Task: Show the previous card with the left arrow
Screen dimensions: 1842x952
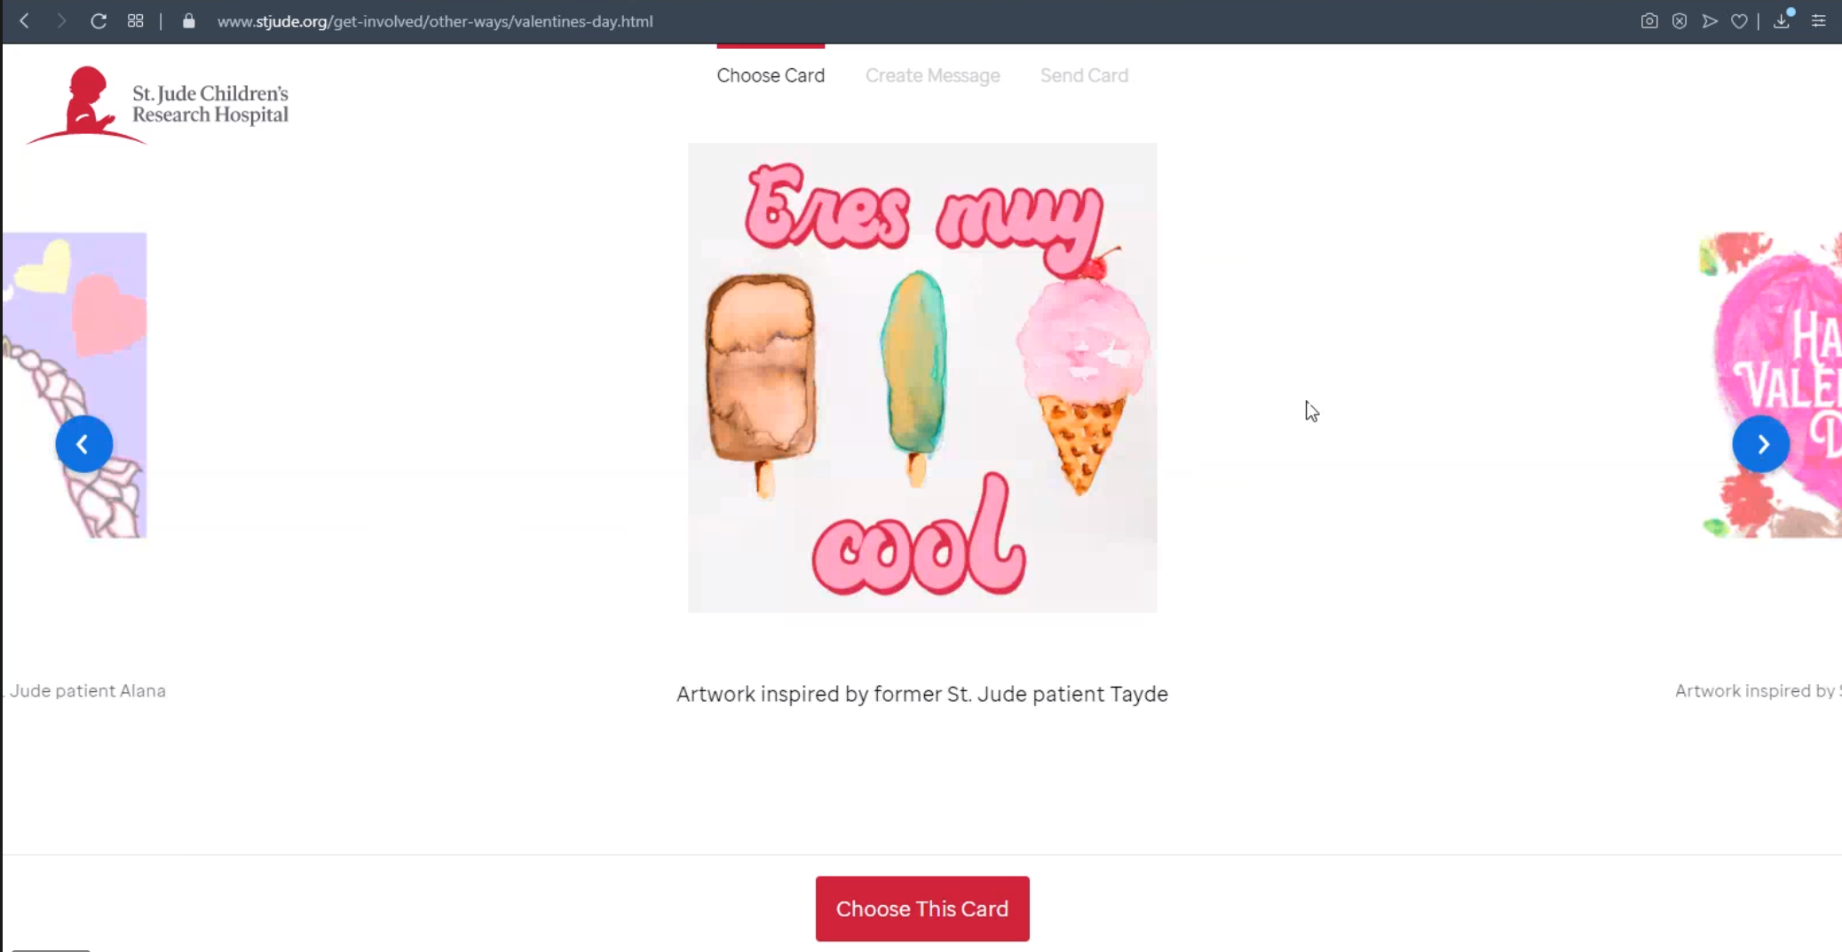Action: point(84,444)
